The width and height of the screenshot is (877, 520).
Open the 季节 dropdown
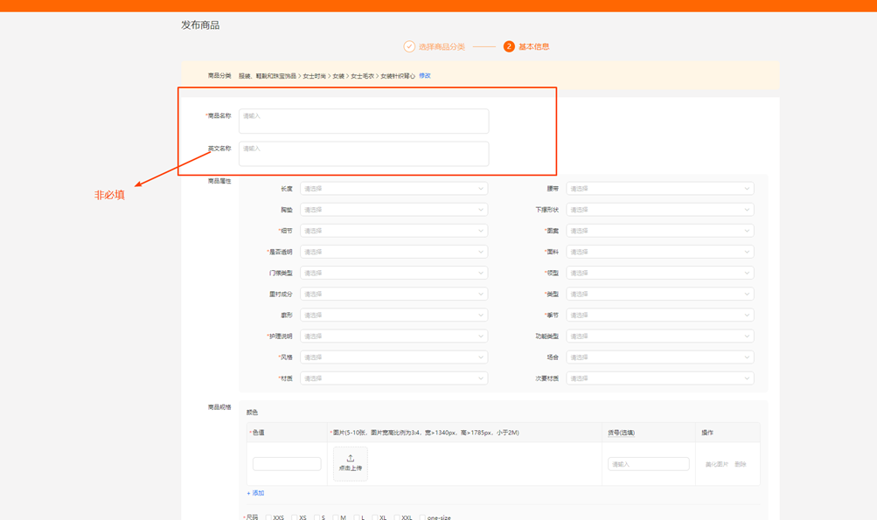point(658,315)
